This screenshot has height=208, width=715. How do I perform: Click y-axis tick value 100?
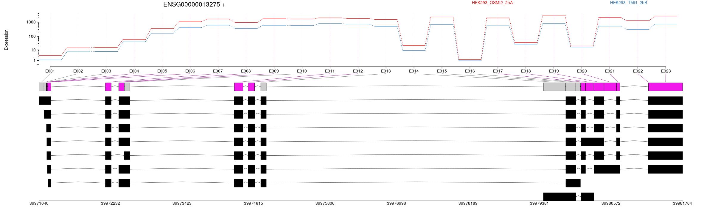(32, 36)
